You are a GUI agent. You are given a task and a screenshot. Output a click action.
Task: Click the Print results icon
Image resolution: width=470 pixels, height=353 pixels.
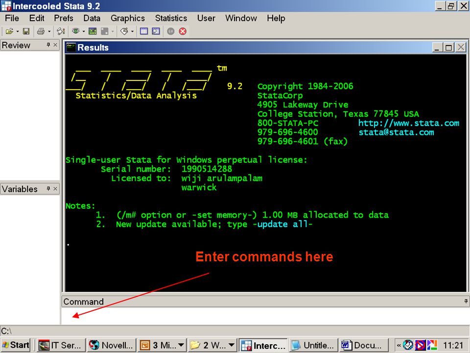point(41,31)
